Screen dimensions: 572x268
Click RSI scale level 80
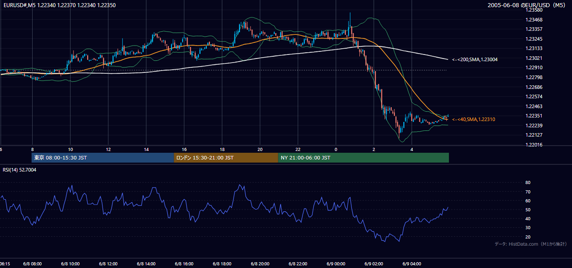528,183
